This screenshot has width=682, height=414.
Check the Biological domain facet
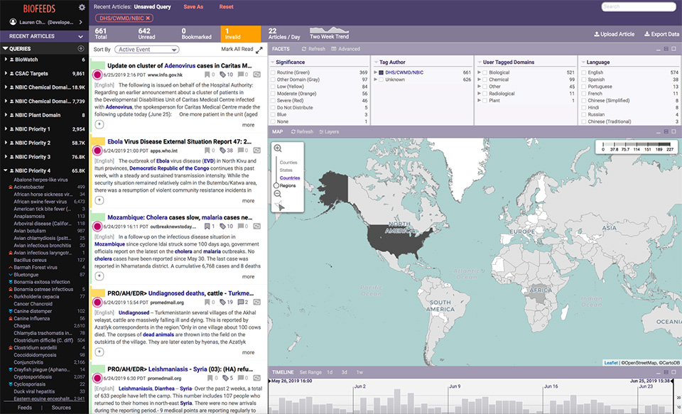tap(485, 72)
